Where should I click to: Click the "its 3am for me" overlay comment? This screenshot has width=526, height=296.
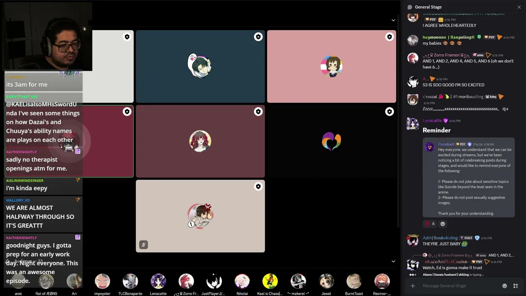point(27,84)
